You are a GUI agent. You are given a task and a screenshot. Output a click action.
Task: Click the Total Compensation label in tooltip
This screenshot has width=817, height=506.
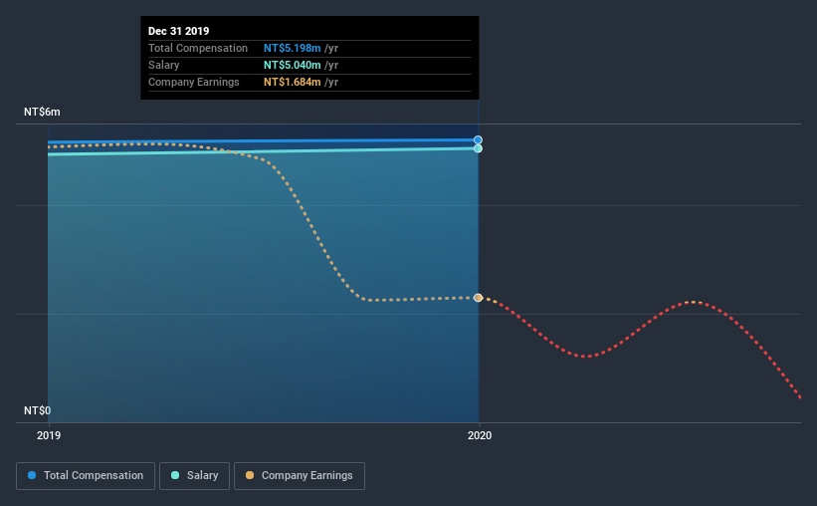coord(198,48)
